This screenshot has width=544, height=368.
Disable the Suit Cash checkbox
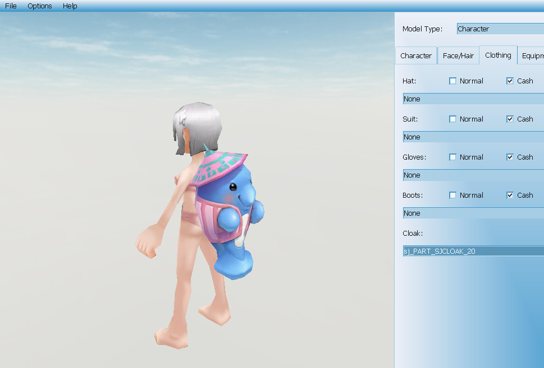pyautogui.click(x=510, y=119)
